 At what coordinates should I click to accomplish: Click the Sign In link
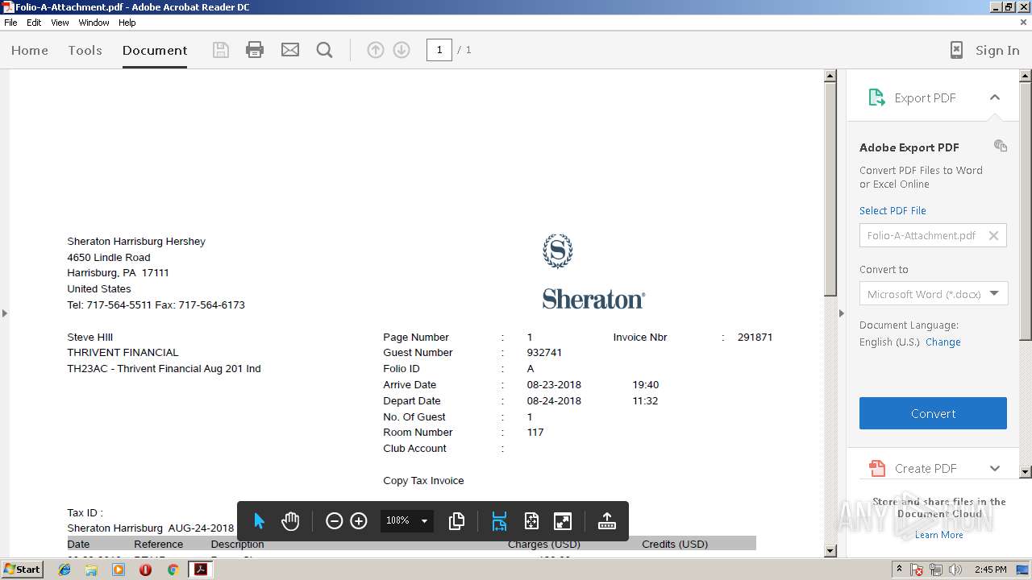click(x=997, y=50)
